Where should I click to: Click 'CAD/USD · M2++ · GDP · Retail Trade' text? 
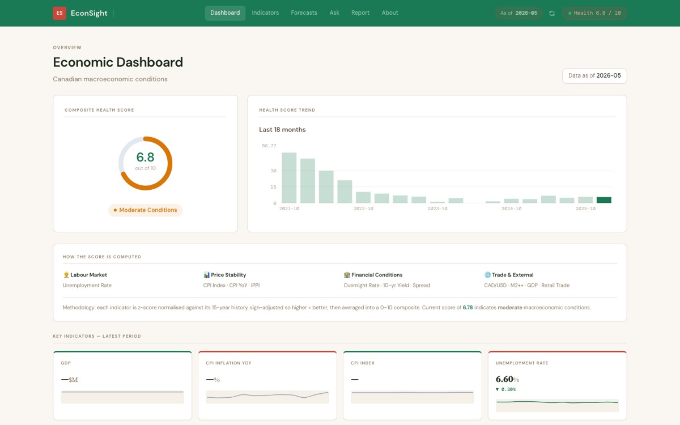[527, 286]
